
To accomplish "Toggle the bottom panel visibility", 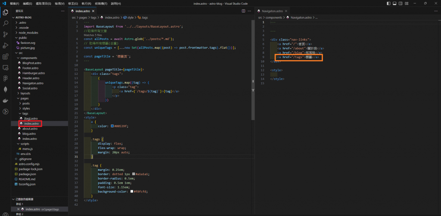I will [394, 3].
